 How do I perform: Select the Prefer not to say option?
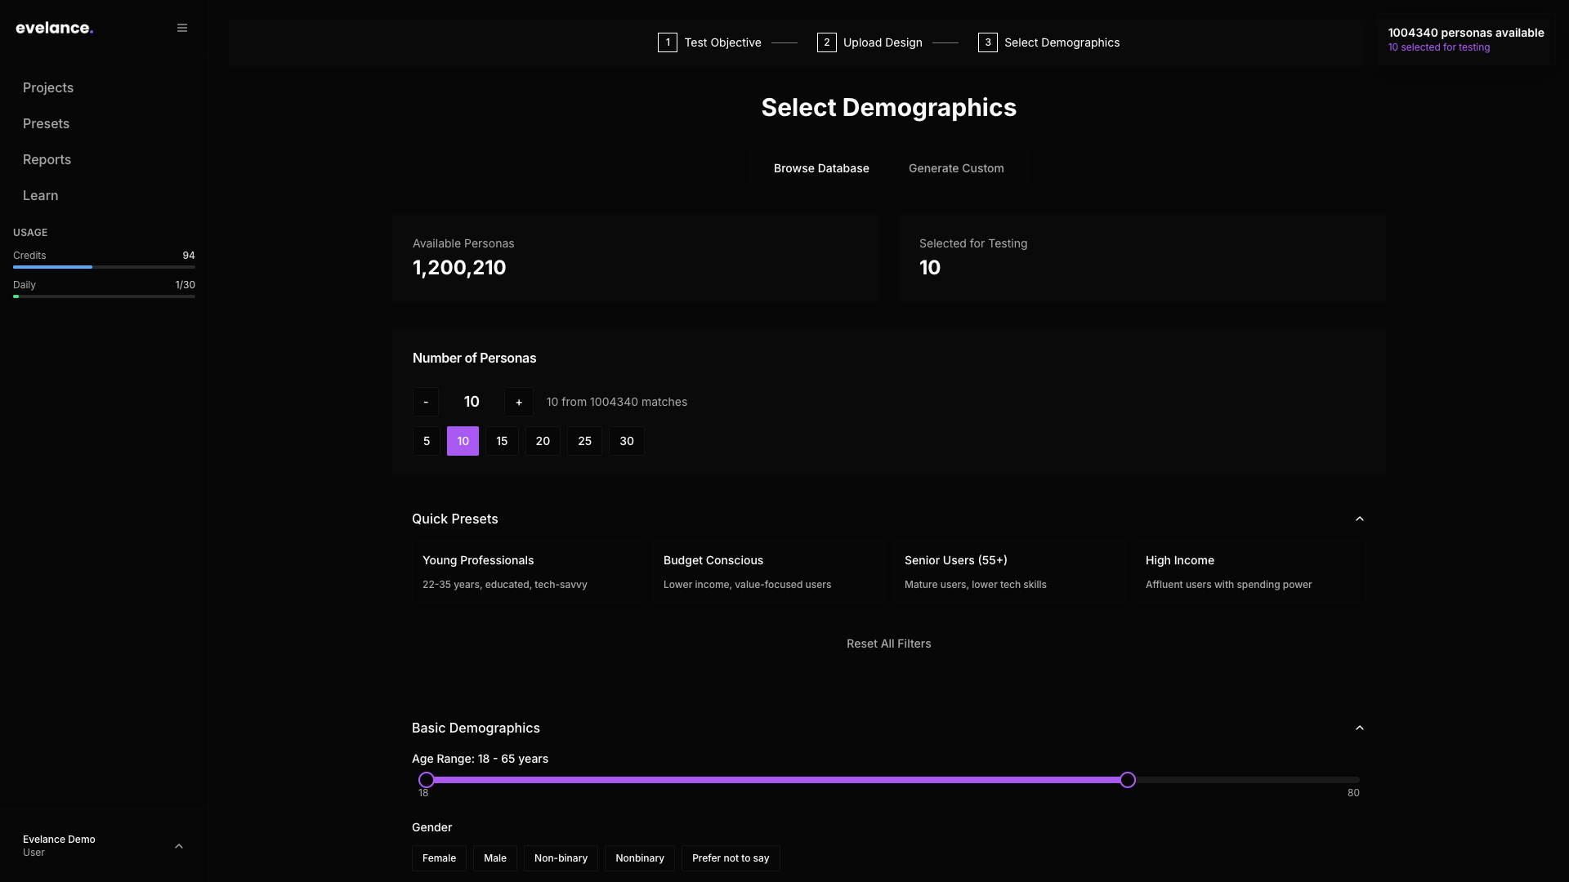coord(731,857)
